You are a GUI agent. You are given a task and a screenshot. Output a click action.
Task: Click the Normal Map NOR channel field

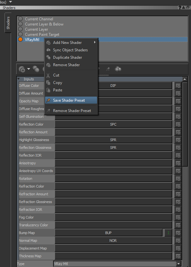(x=113, y=241)
